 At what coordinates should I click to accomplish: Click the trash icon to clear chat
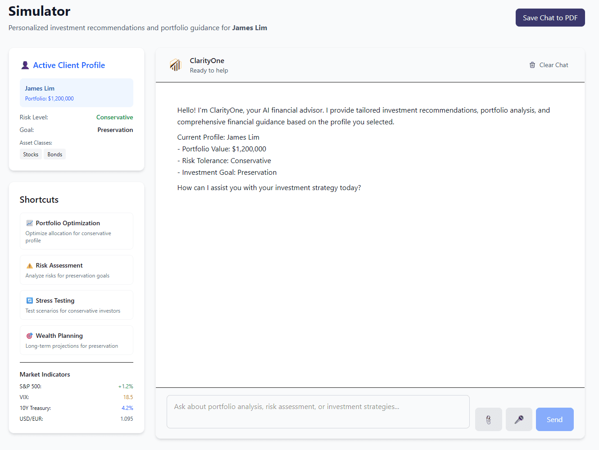click(532, 65)
